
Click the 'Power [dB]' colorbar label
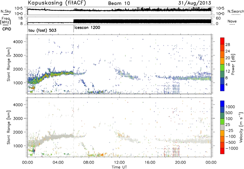click(233, 64)
